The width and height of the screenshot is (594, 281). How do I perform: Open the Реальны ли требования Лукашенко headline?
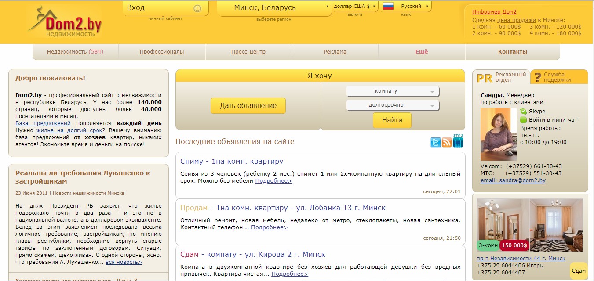click(83, 177)
